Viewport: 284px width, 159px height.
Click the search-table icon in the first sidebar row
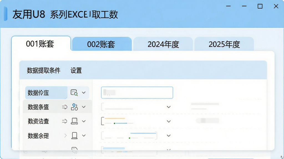click(74, 93)
